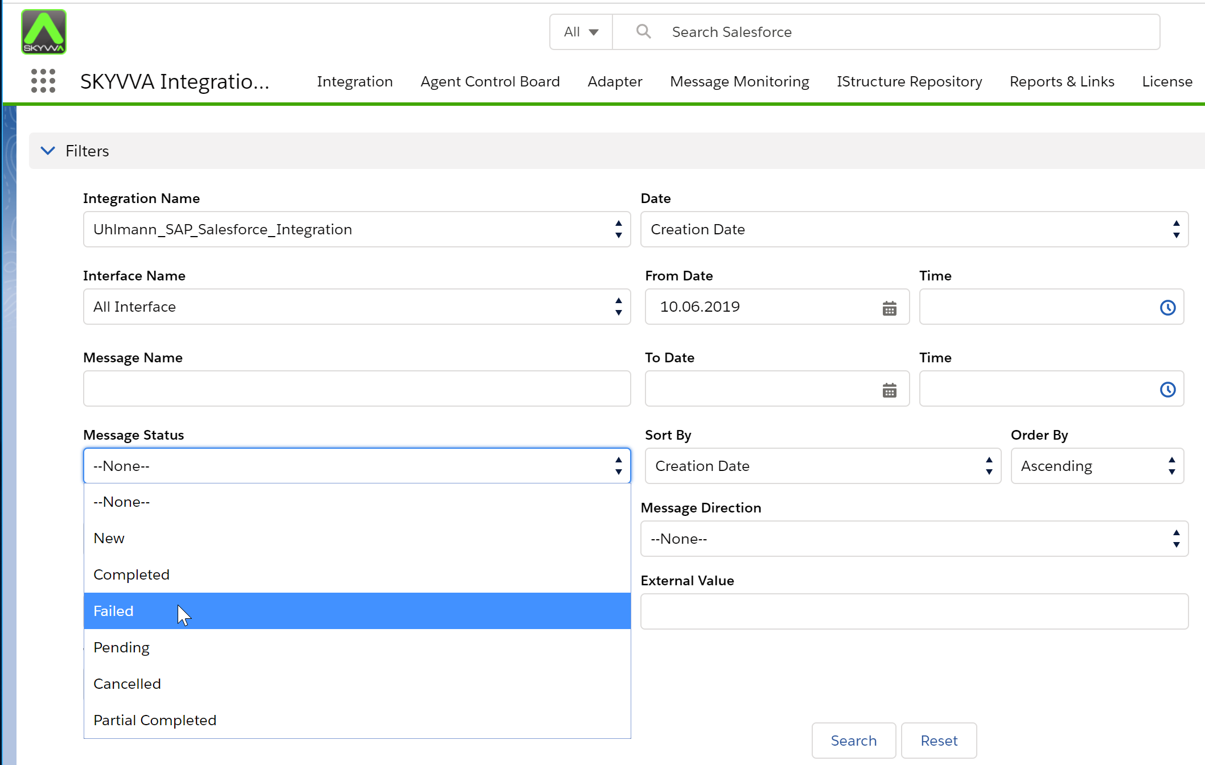Open the Order By Ascending dropdown
1205x765 pixels.
(x=1096, y=466)
